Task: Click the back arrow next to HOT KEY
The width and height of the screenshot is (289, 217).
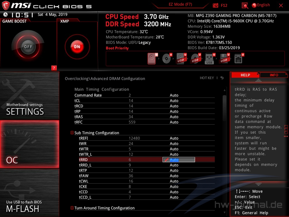Action: [x=222, y=78]
